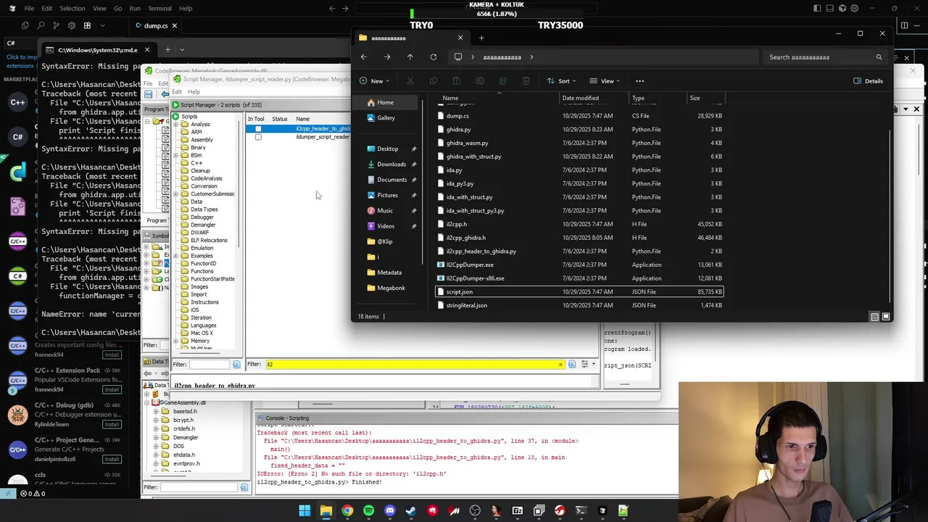The width and height of the screenshot is (928, 522).
Task: Open OBS Studio from the taskbar
Action: click(475, 510)
